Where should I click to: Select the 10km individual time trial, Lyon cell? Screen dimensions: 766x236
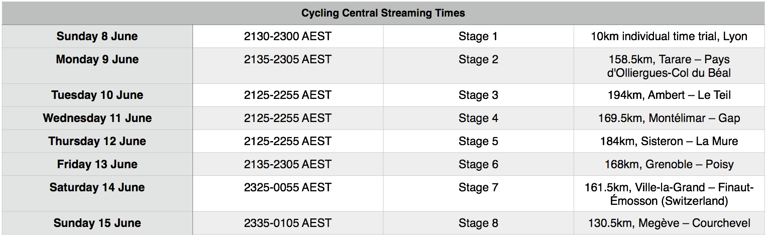[x=669, y=37]
